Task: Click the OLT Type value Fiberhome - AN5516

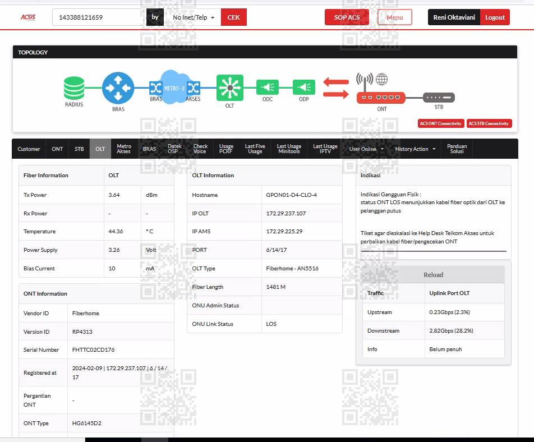Action: 292,268
